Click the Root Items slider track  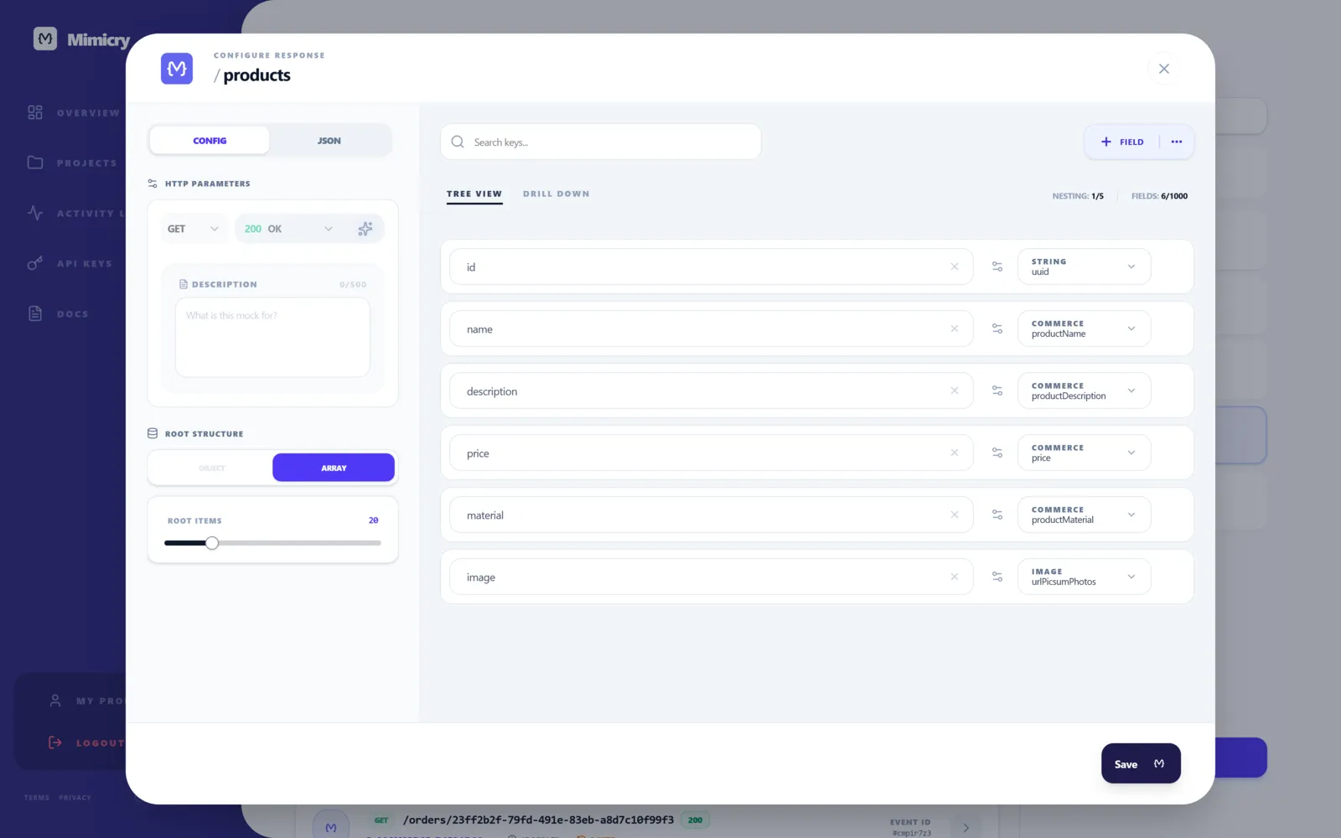tap(272, 543)
